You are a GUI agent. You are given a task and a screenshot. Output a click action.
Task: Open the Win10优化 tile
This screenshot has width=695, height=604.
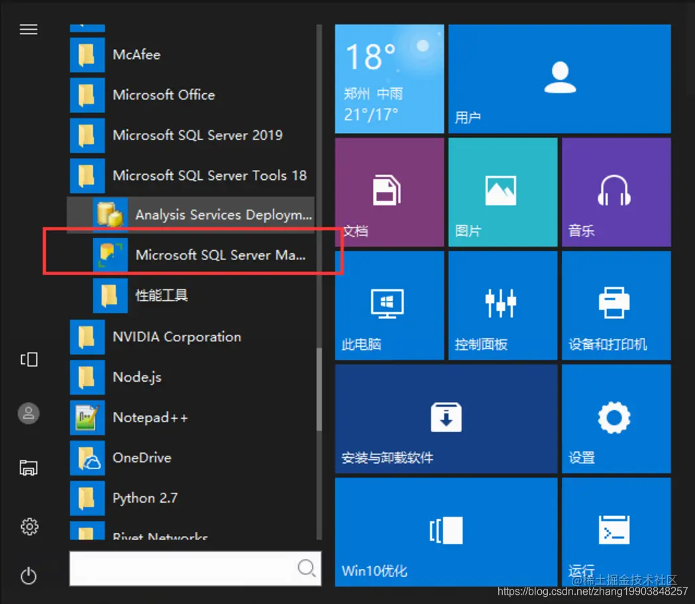point(446,532)
